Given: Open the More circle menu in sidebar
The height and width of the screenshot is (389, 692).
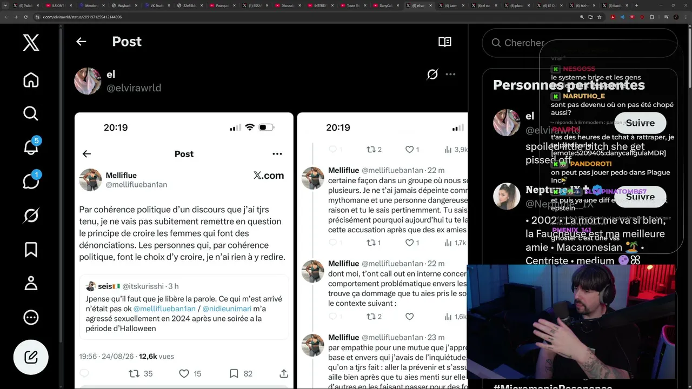Looking at the screenshot, I should click(31, 317).
